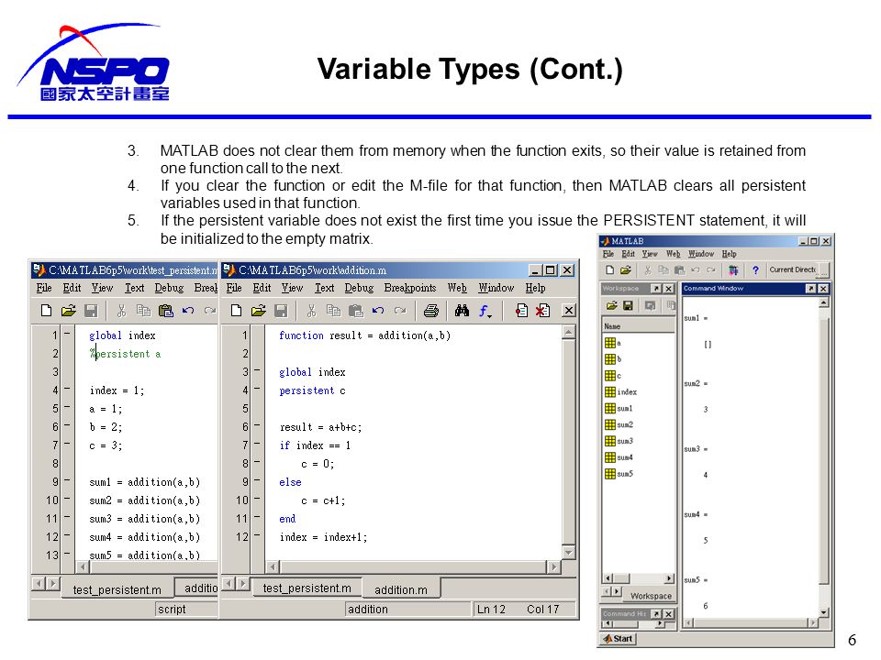The height and width of the screenshot is (660, 881).
Task: Click breakpoint dash on line 9 of test_persistent
Action: coord(67,481)
